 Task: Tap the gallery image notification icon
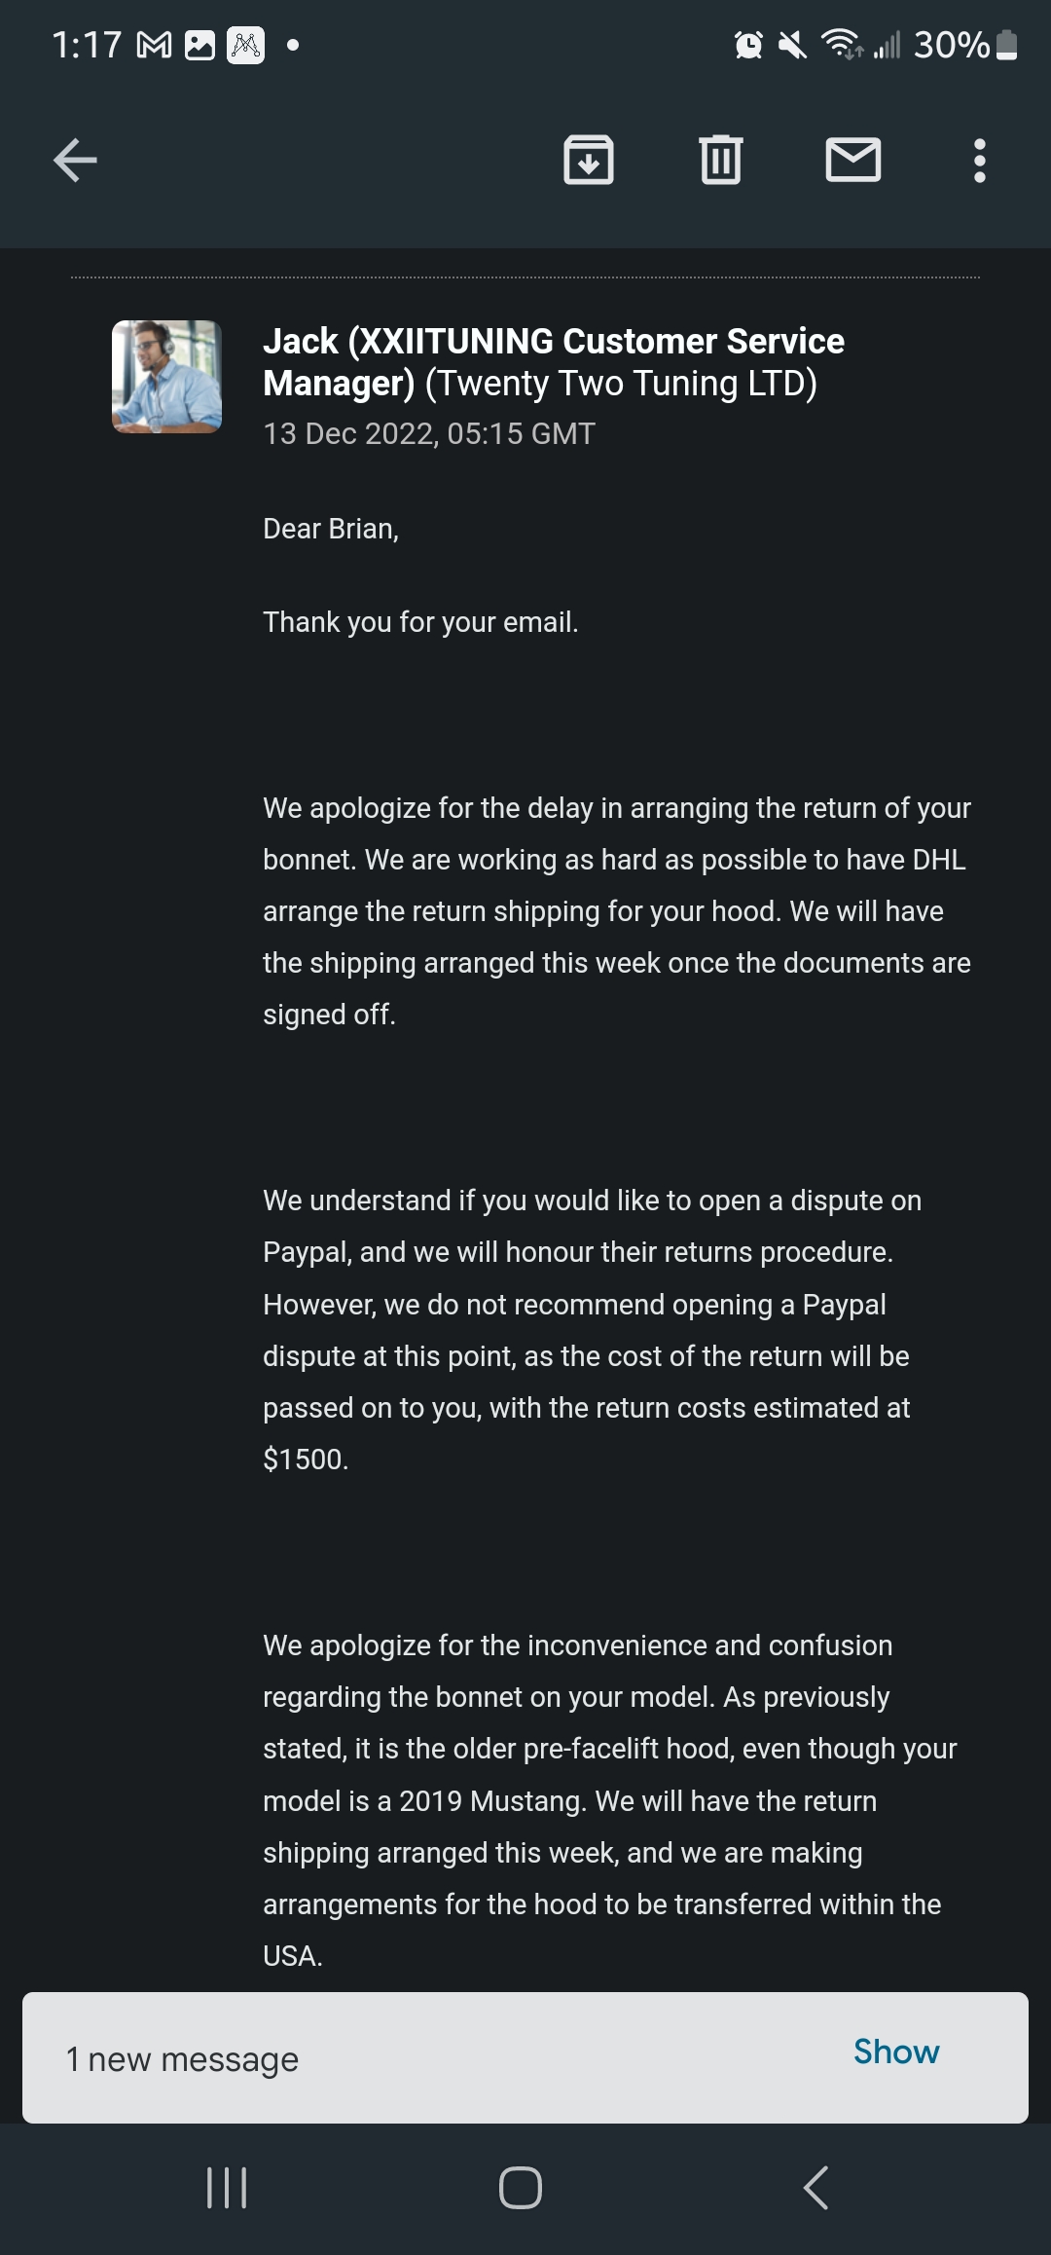click(200, 45)
